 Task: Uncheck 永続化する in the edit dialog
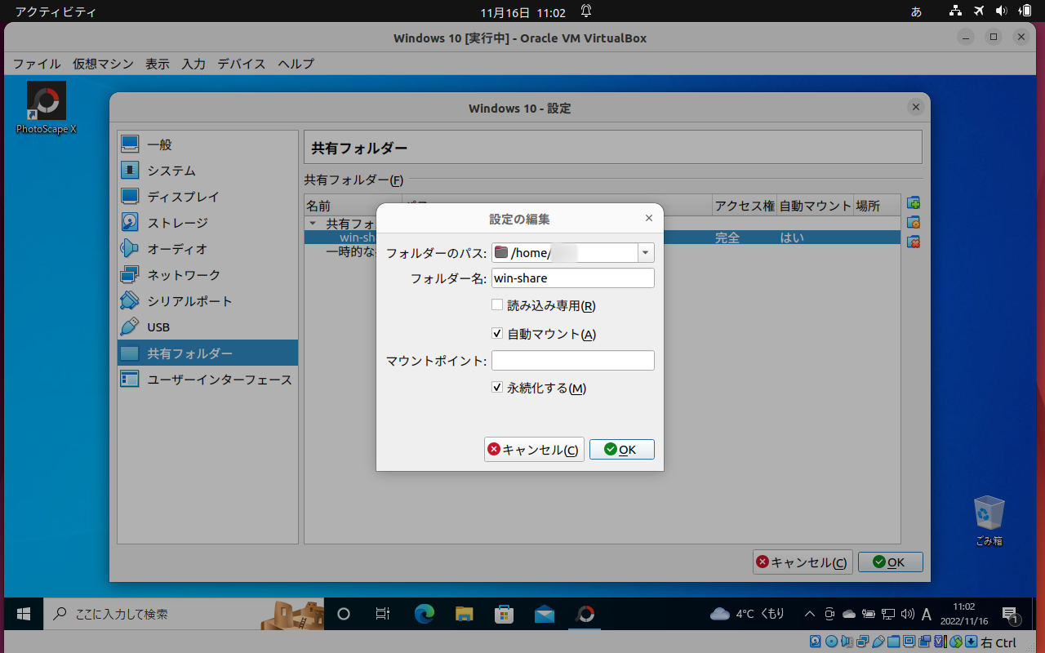click(x=496, y=387)
